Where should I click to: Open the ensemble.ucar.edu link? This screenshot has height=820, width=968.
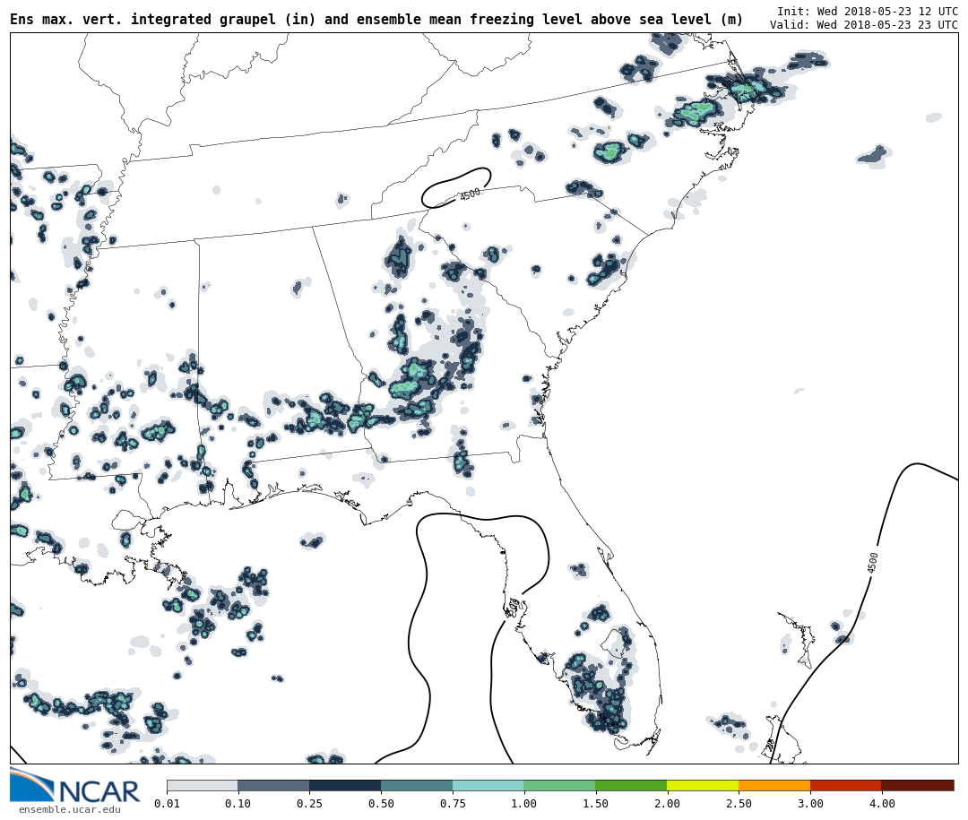69,810
